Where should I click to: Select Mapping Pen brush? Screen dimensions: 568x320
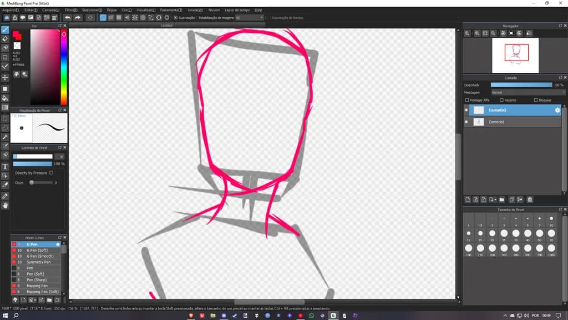[36, 286]
